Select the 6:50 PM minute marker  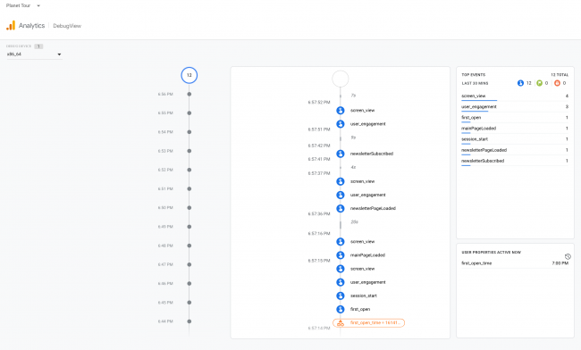[189, 207]
